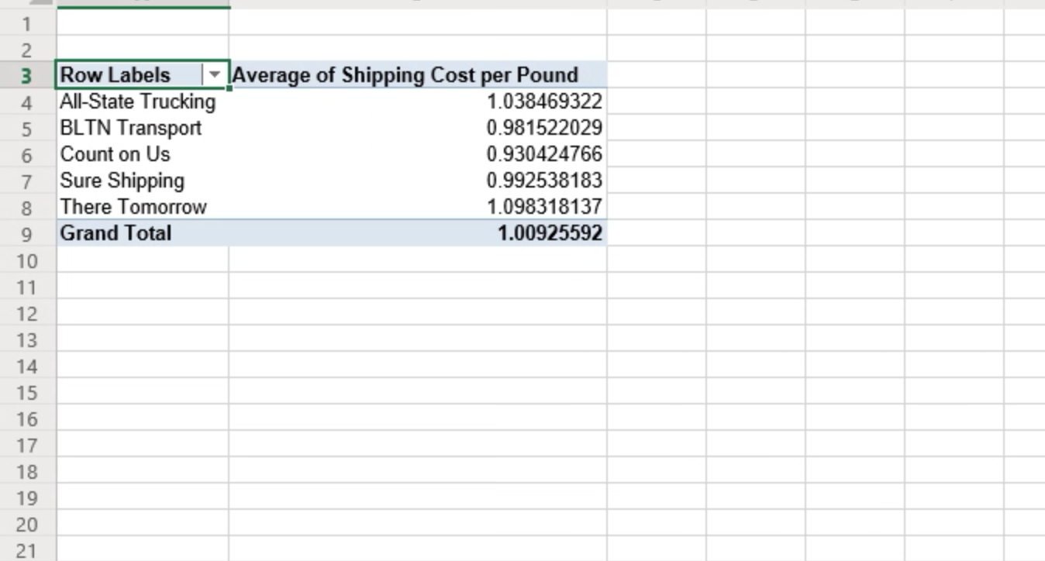Select row header 4
The width and height of the screenshot is (1045, 561).
(x=28, y=102)
